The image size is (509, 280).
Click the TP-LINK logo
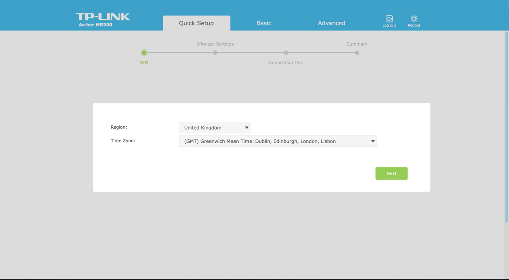tap(103, 17)
